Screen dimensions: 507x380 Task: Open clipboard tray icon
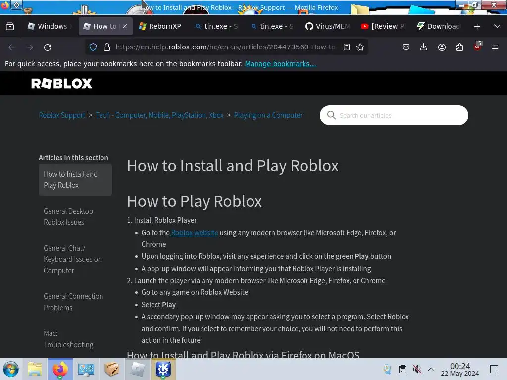(x=402, y=369)
